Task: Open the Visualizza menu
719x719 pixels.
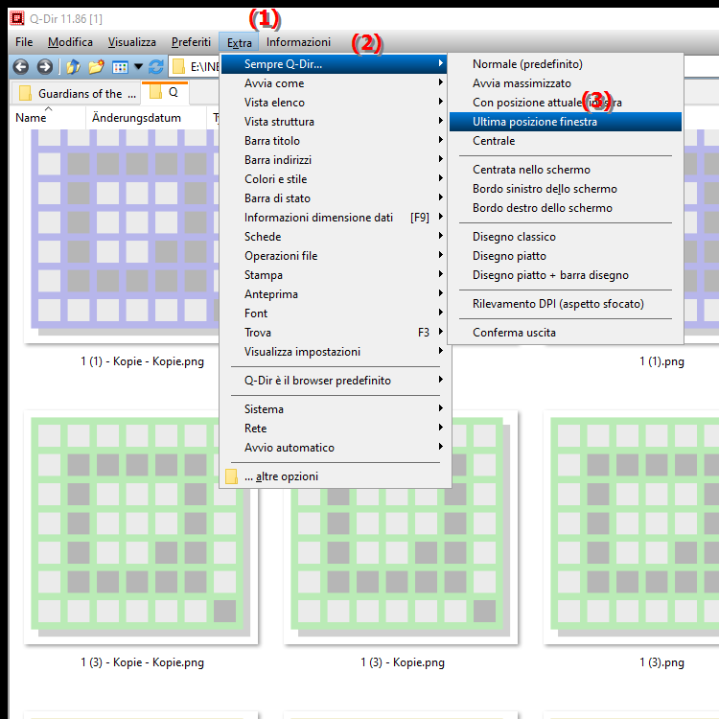Action: [x=132, y=42]
